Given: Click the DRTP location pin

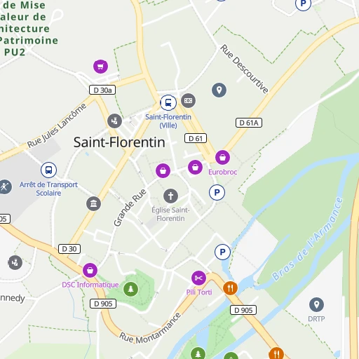Looking at the screenshot, I should click(x=316, y=305).
